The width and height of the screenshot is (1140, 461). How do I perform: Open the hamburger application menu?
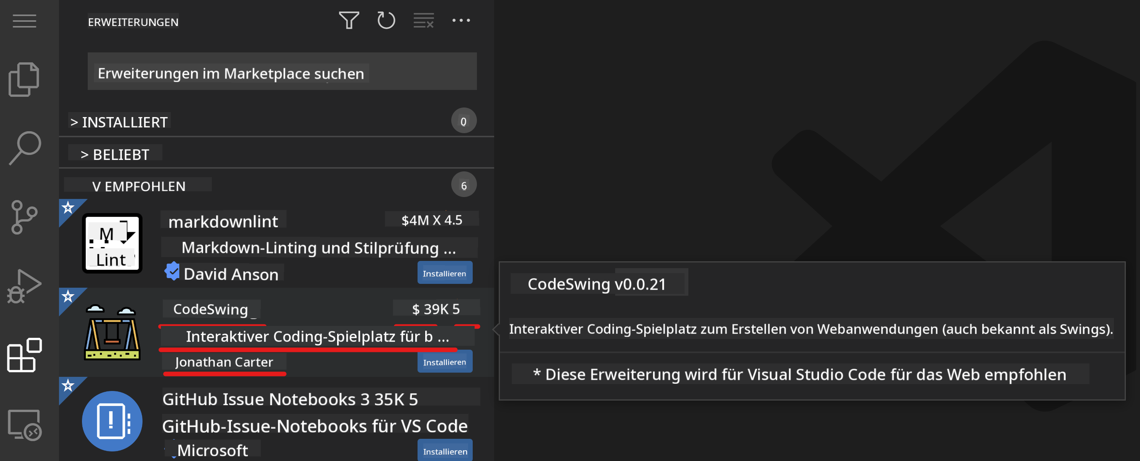point(25,21)
